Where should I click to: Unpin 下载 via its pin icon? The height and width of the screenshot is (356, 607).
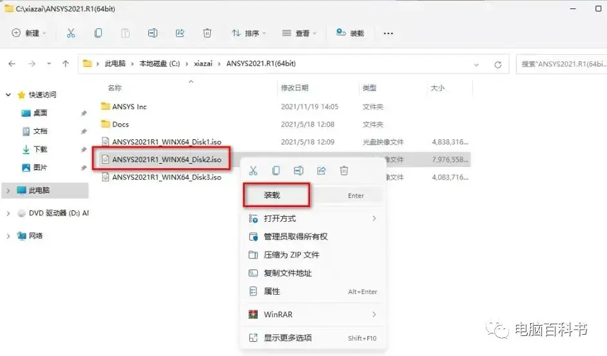click(x=84, y=150)
